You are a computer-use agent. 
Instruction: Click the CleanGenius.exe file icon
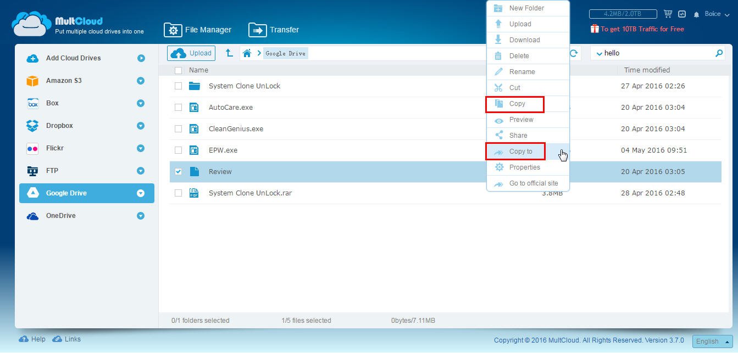click(x=194, y=129)
